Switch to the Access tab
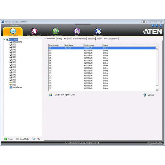Screen dimensions: 165x165 tap(99, 39)
